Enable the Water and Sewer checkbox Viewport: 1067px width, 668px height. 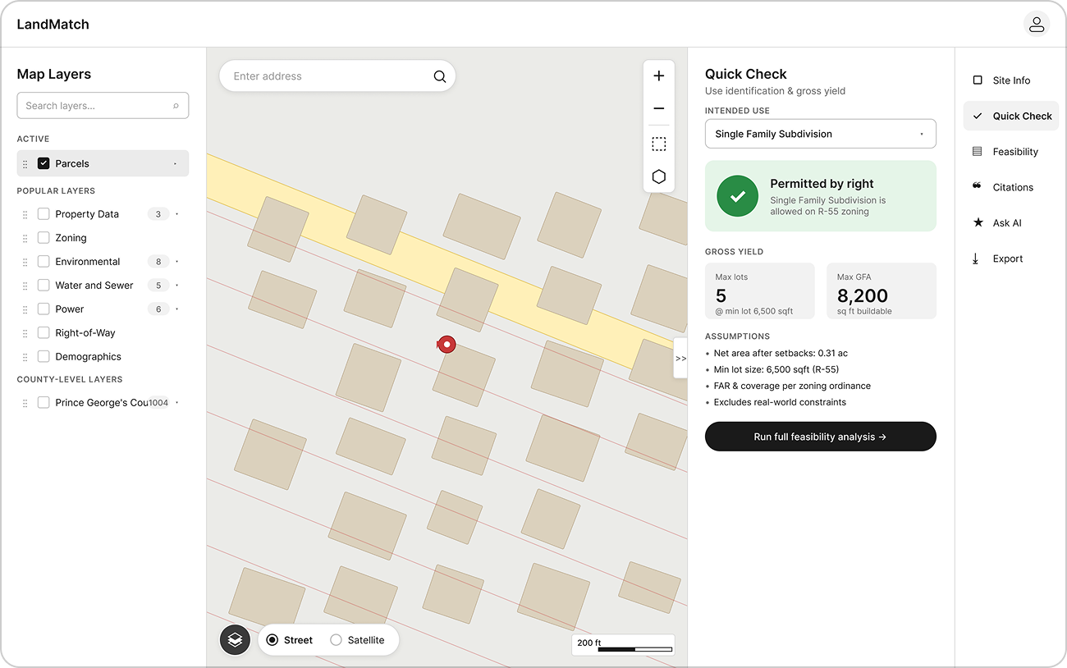tap(44, 286)
